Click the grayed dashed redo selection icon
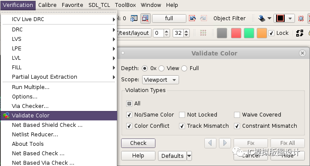Image resolution: width=310 pixels, height=166 pixels. [x=204, y=18]
